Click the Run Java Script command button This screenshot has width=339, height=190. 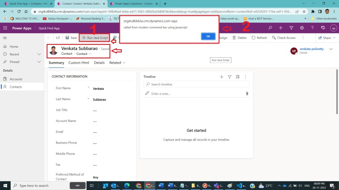point(95,38)
